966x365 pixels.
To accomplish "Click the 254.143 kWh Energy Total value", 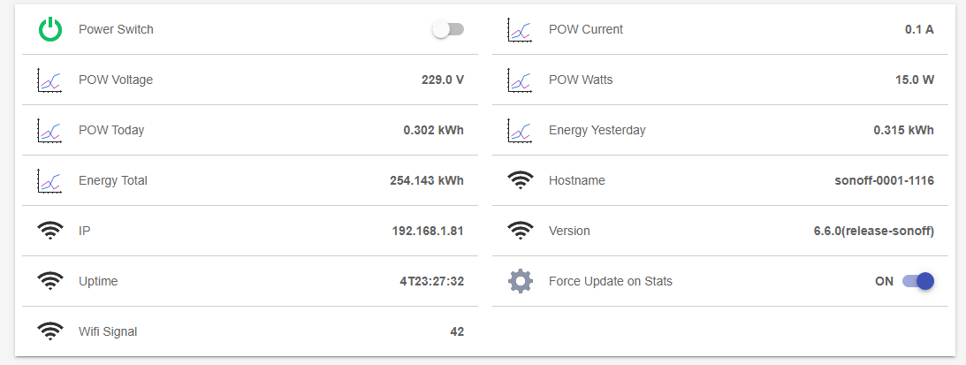I will (427, 180).
